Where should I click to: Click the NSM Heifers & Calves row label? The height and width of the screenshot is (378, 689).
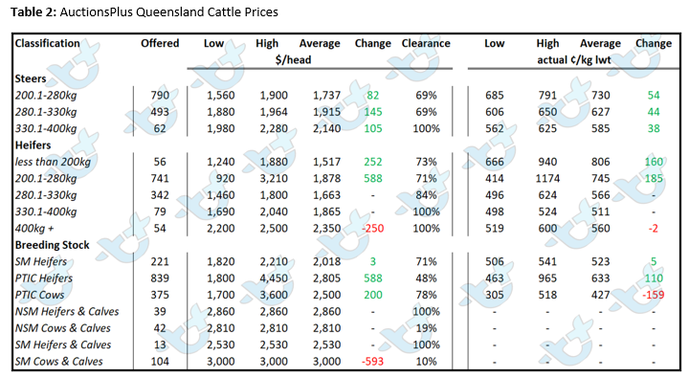point(67,312)
